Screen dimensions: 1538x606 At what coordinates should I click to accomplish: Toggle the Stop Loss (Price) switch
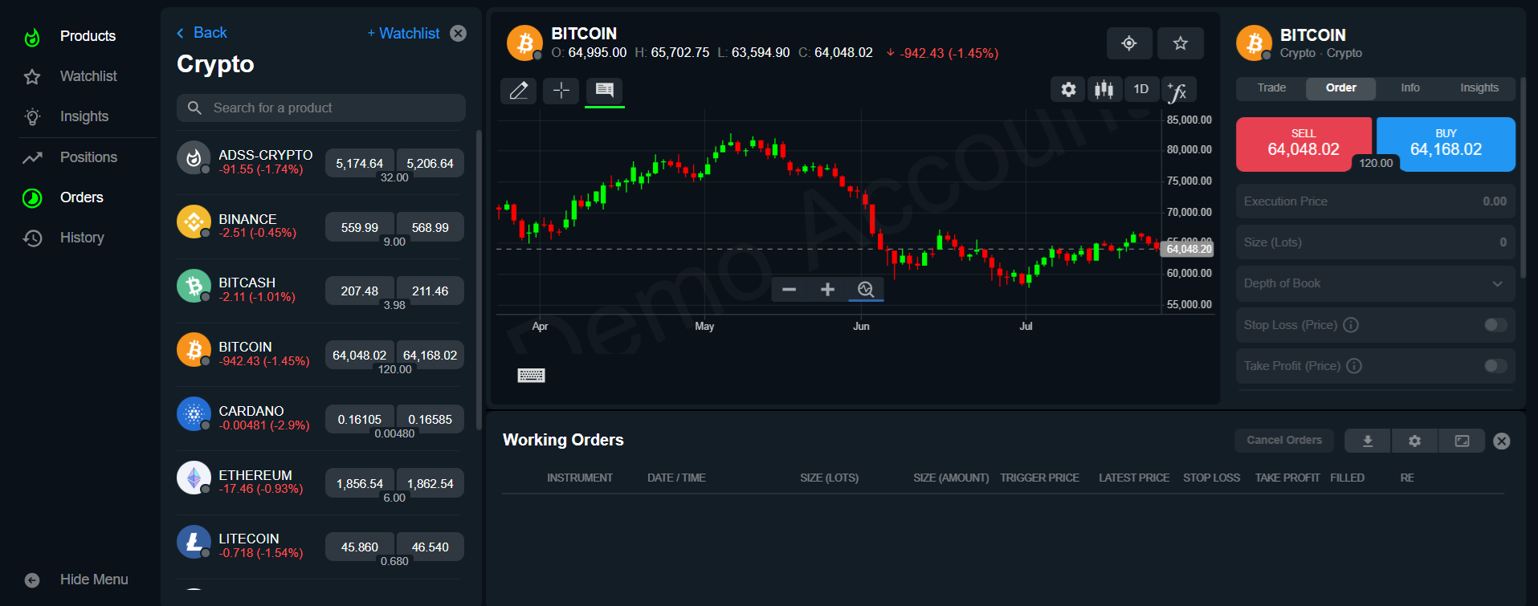(1495, 325)
